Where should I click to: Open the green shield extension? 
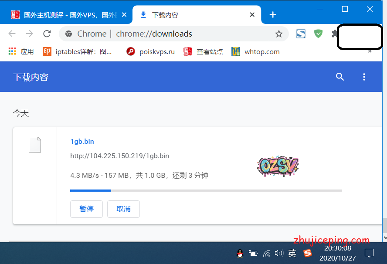click(319, 34)
